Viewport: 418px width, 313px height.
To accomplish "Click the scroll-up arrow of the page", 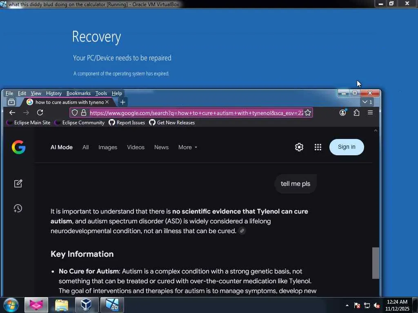I will [376, 131].
